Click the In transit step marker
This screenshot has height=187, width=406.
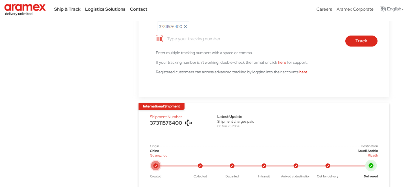(x=264, y=166)
